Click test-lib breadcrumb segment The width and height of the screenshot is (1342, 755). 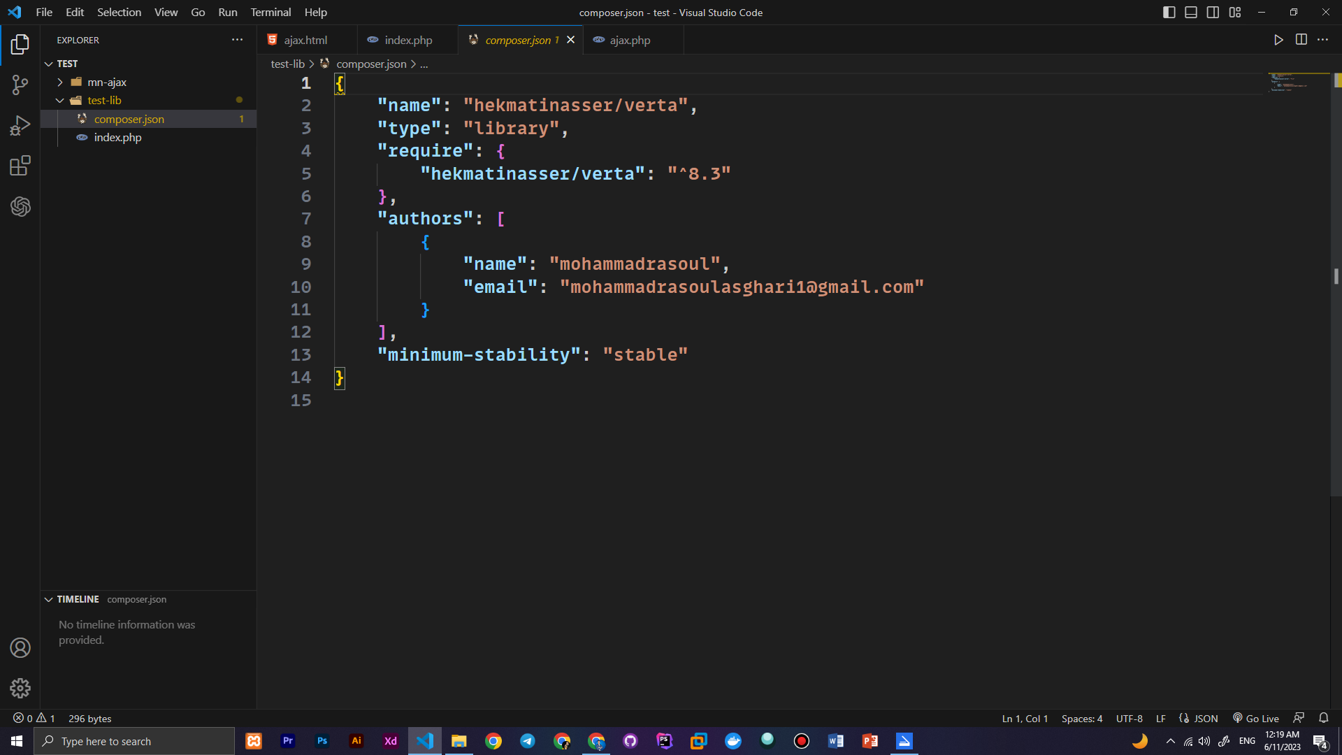pos(287,64)
